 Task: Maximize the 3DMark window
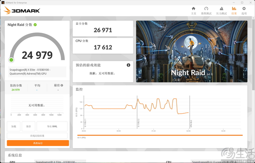[x=242, y=3]
